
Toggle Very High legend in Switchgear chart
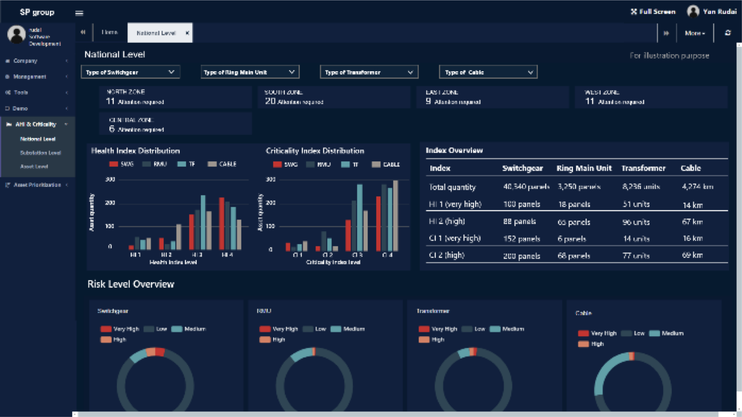pos(120,329)
